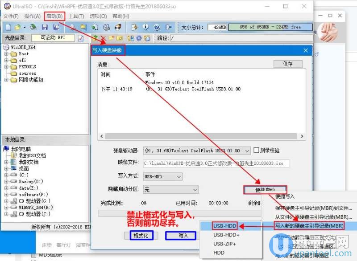Click the info (i) toolbar icon

(x=145, y=27)
